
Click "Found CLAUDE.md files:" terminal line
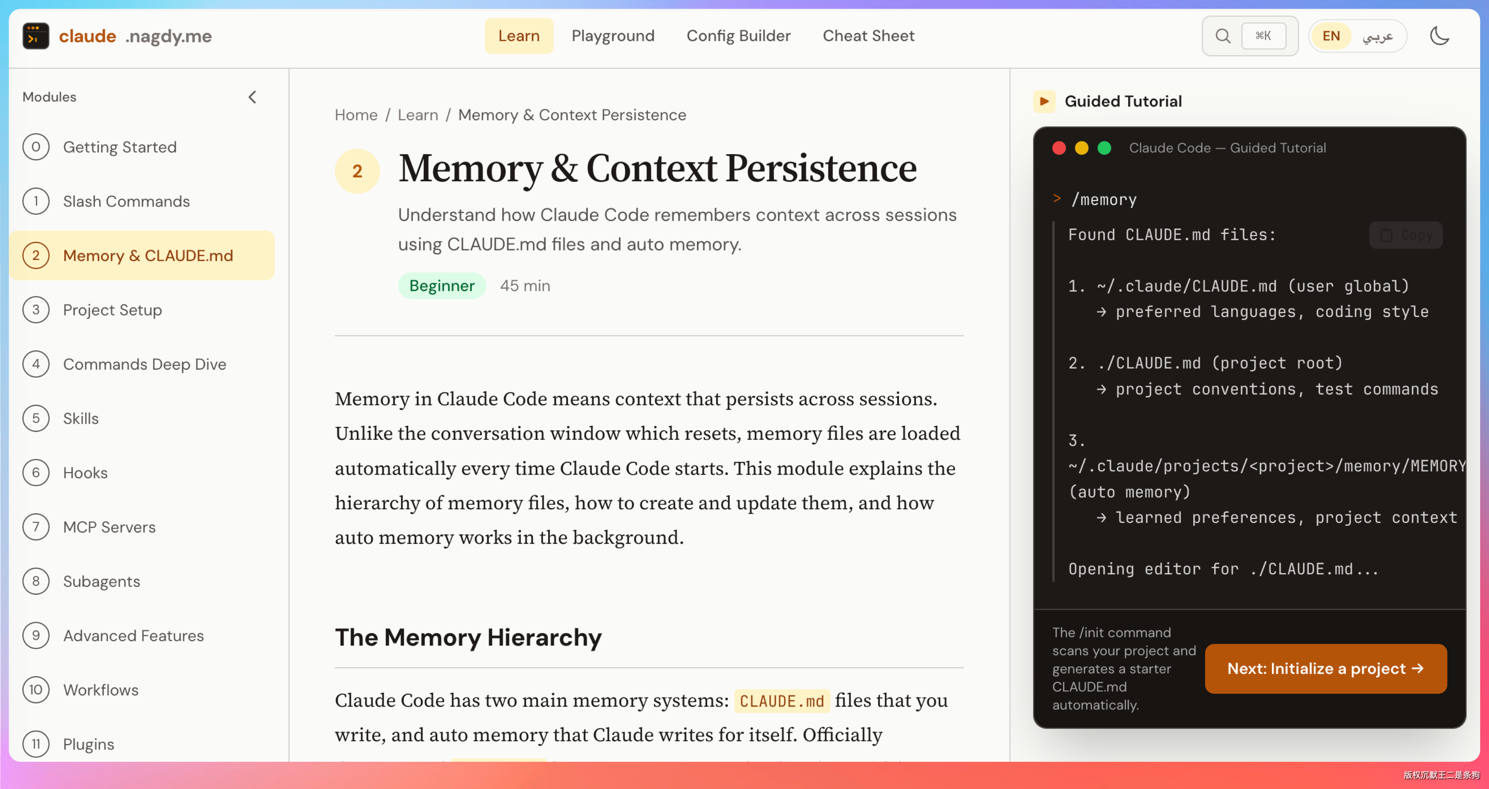1172,235
